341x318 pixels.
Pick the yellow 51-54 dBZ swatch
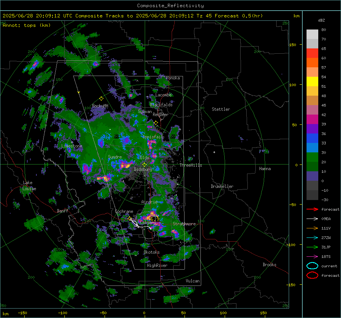[312, 81]
